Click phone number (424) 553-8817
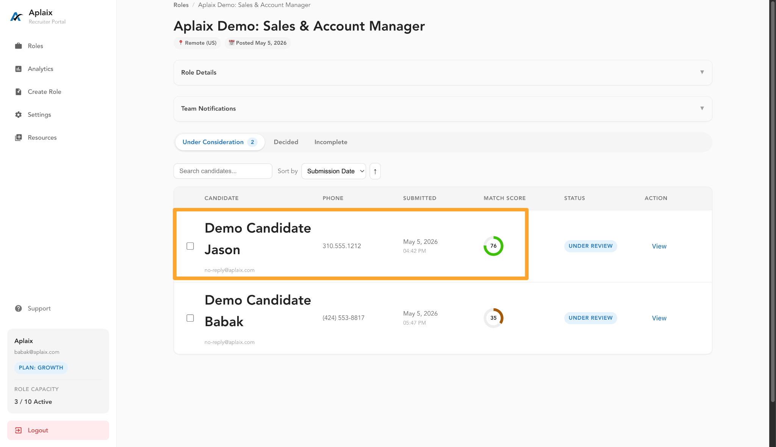 [x=343, y=318]
